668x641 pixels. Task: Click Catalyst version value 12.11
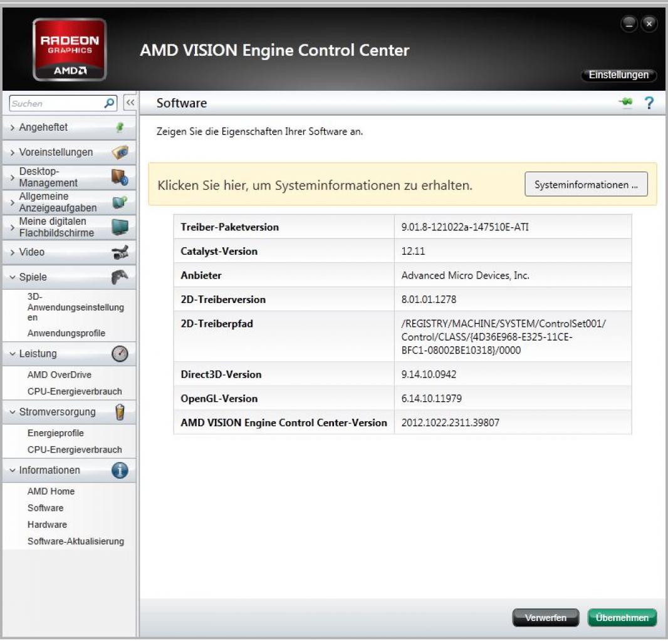point(413,251)
